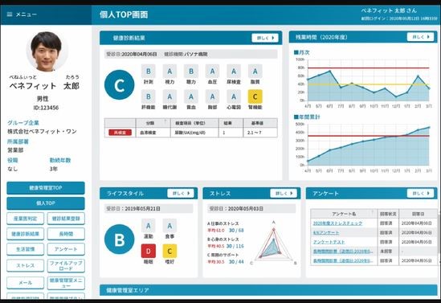Click the A badge for 運動
Viewport: 441px width, 303px height.
tap(149, 226)
